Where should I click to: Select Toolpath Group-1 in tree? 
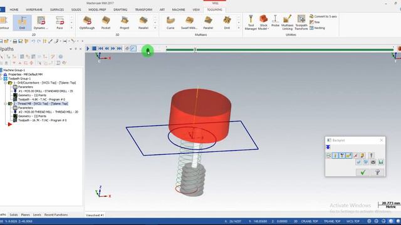(x=19, y=79)
